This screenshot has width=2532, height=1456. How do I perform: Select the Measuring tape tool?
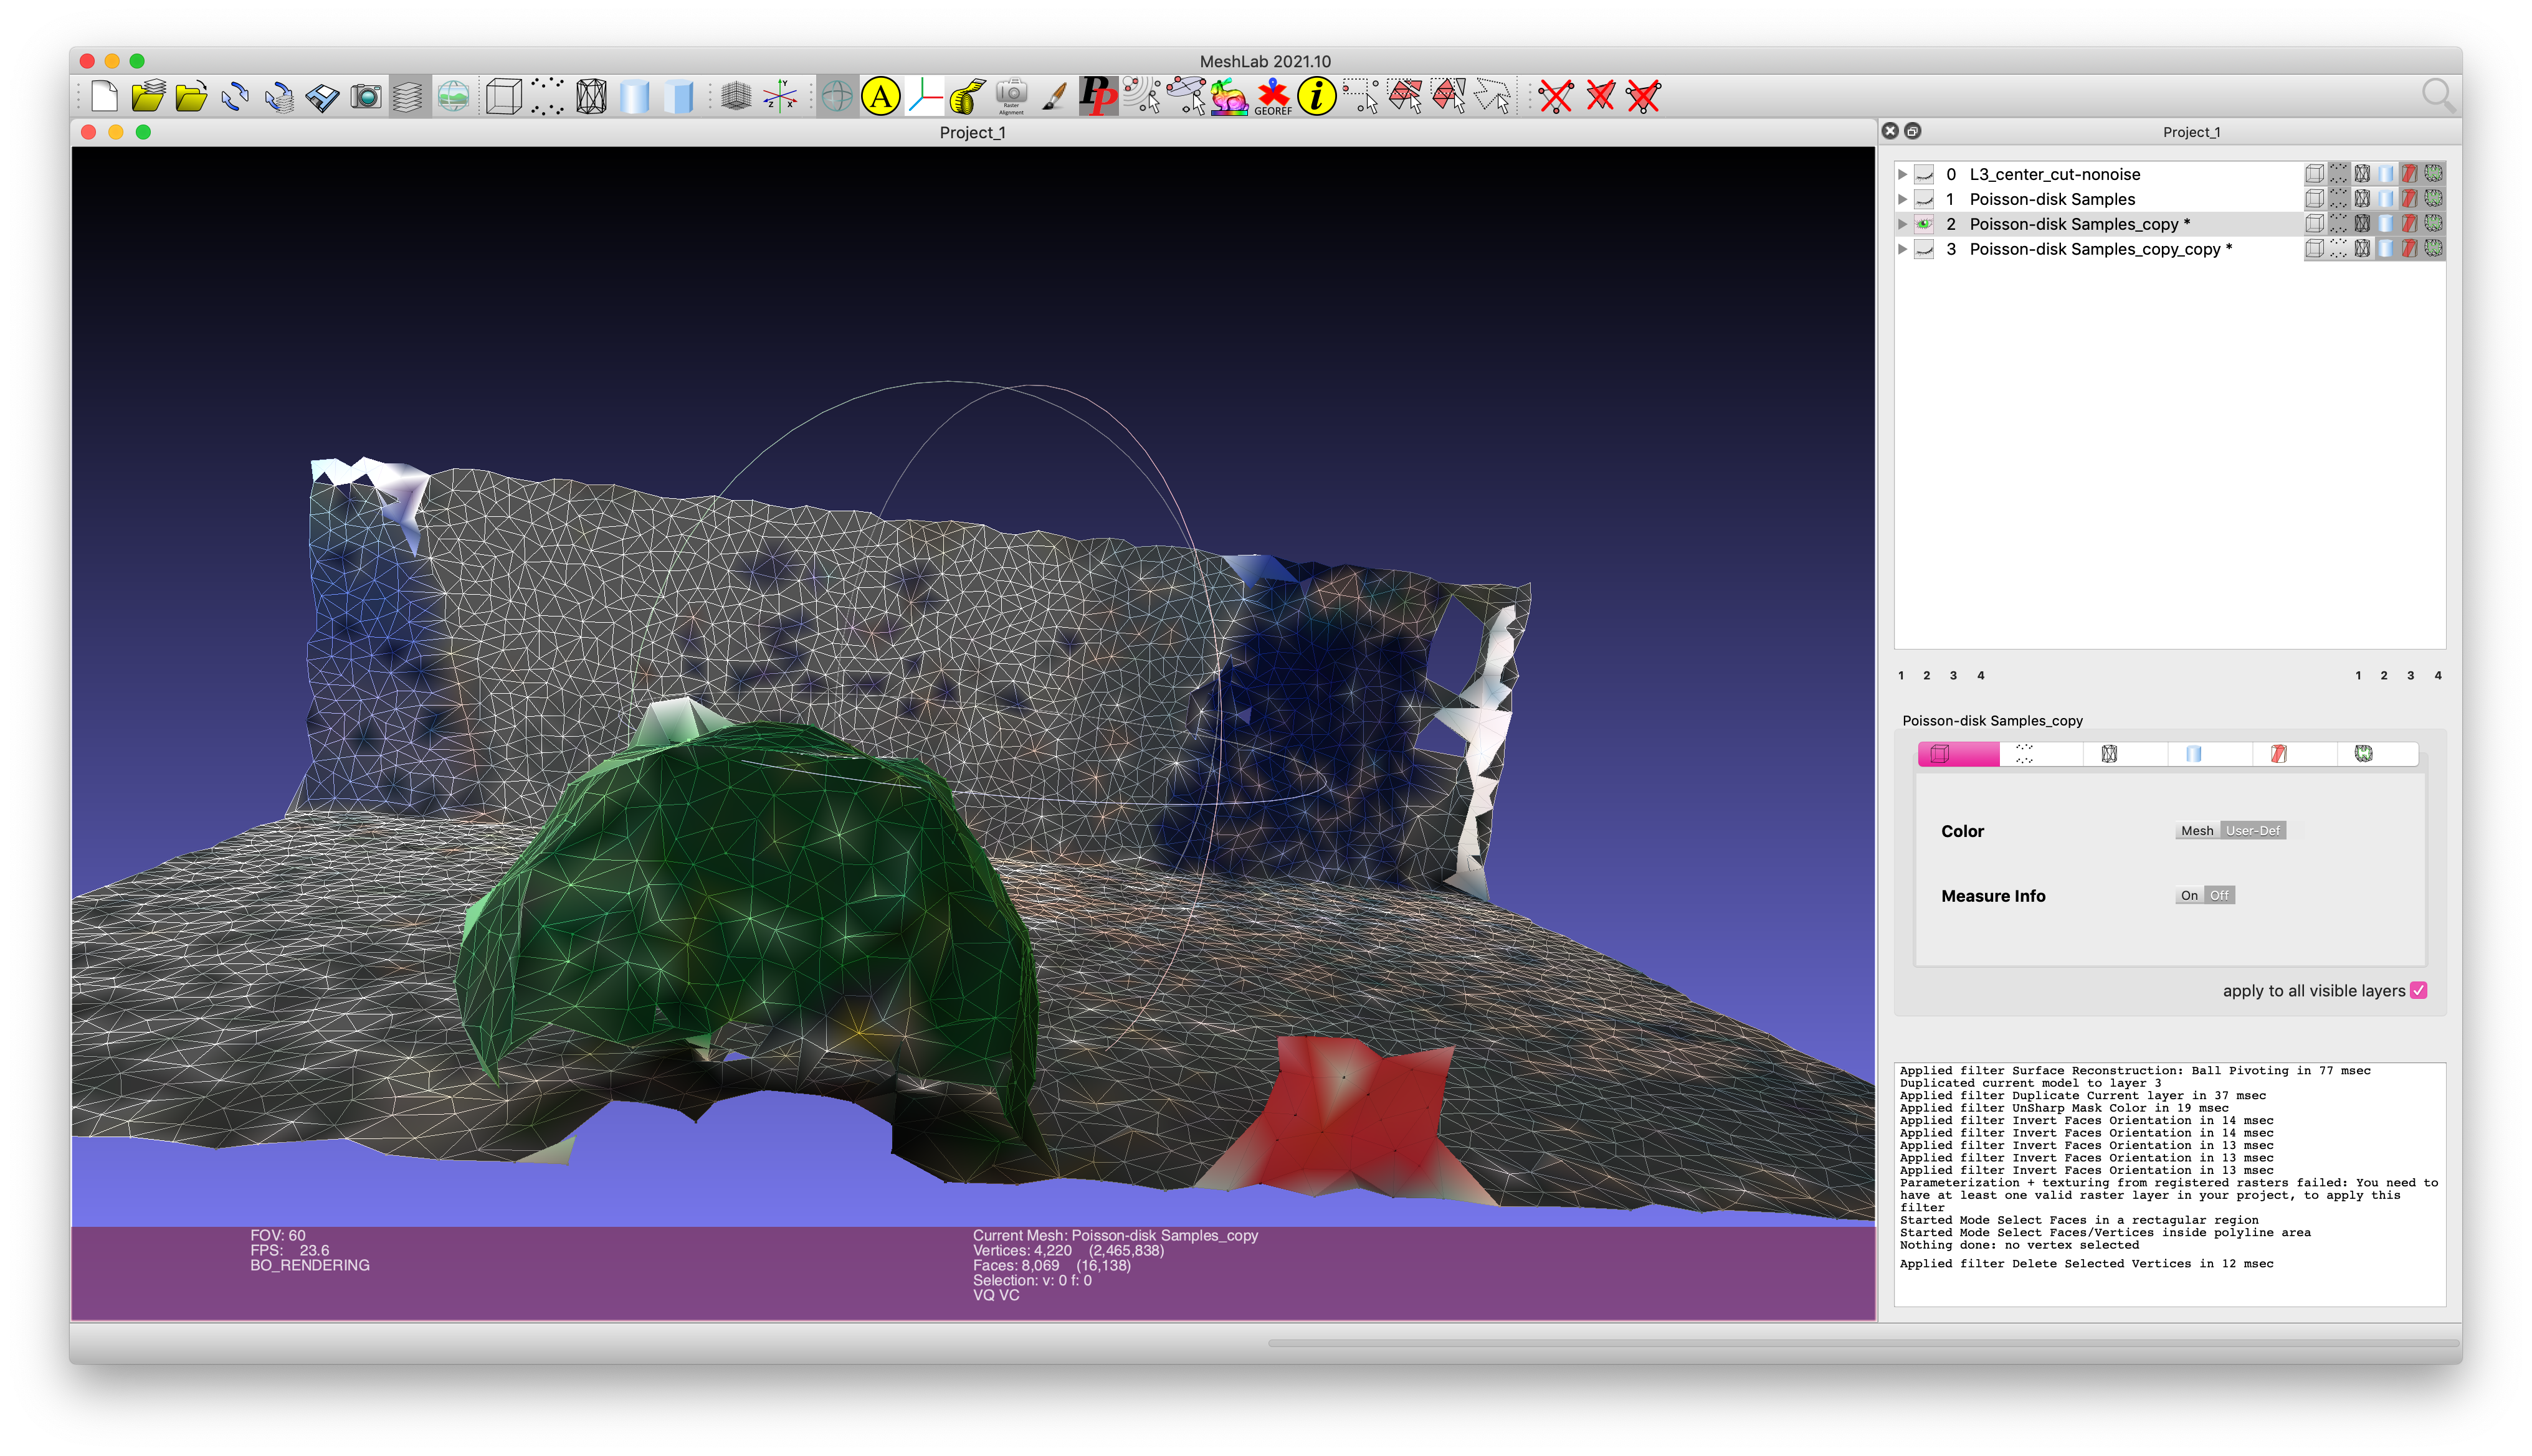966,97
